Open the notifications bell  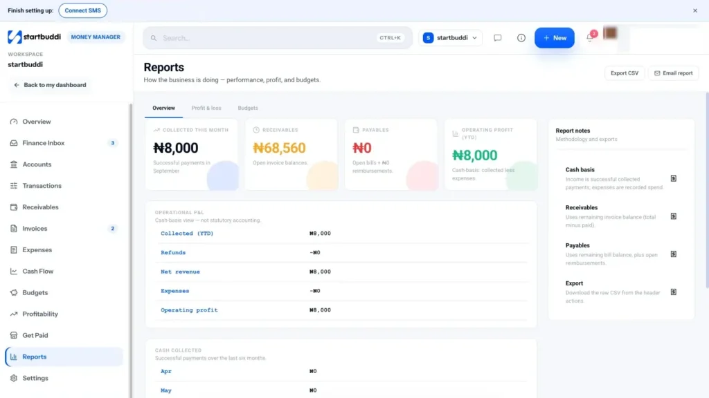590,38
